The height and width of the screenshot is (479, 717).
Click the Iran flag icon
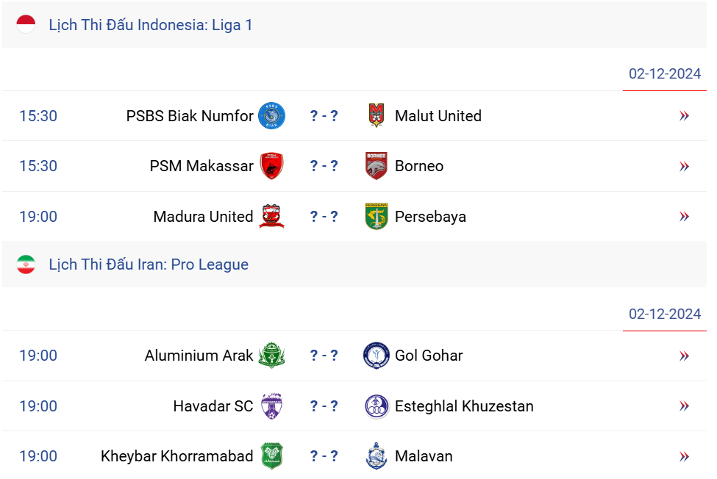pos(26,264)
